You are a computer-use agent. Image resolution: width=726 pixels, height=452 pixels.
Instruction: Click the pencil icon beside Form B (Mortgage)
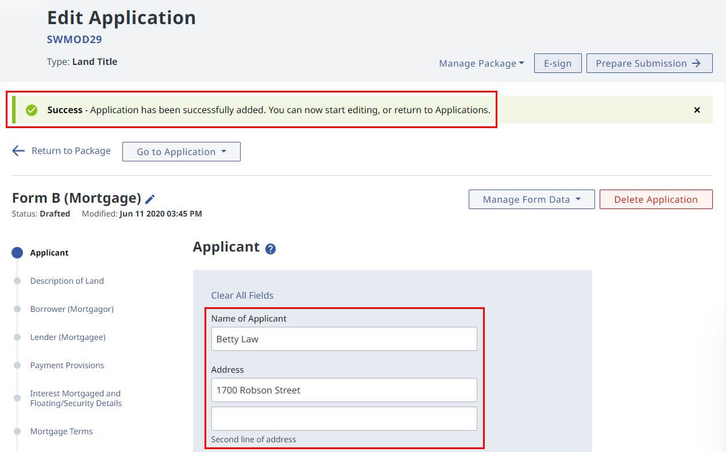(x=150, y=199)
